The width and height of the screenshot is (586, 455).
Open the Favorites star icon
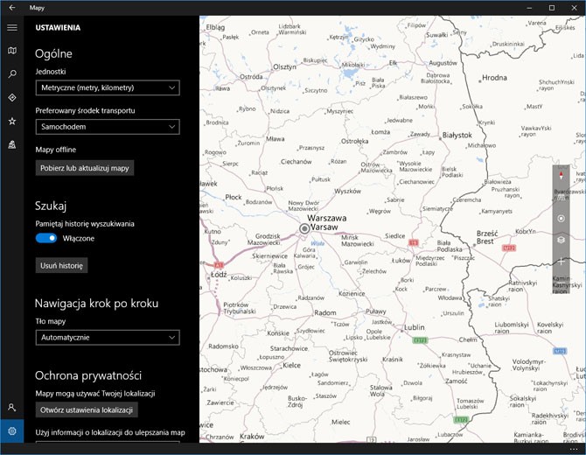tap(12, 121)
